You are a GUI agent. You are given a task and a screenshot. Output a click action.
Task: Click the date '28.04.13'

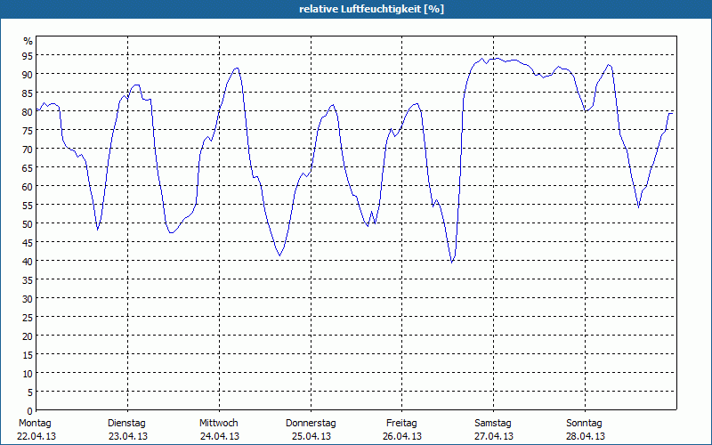pyautogui.click(x=586, y=436)
